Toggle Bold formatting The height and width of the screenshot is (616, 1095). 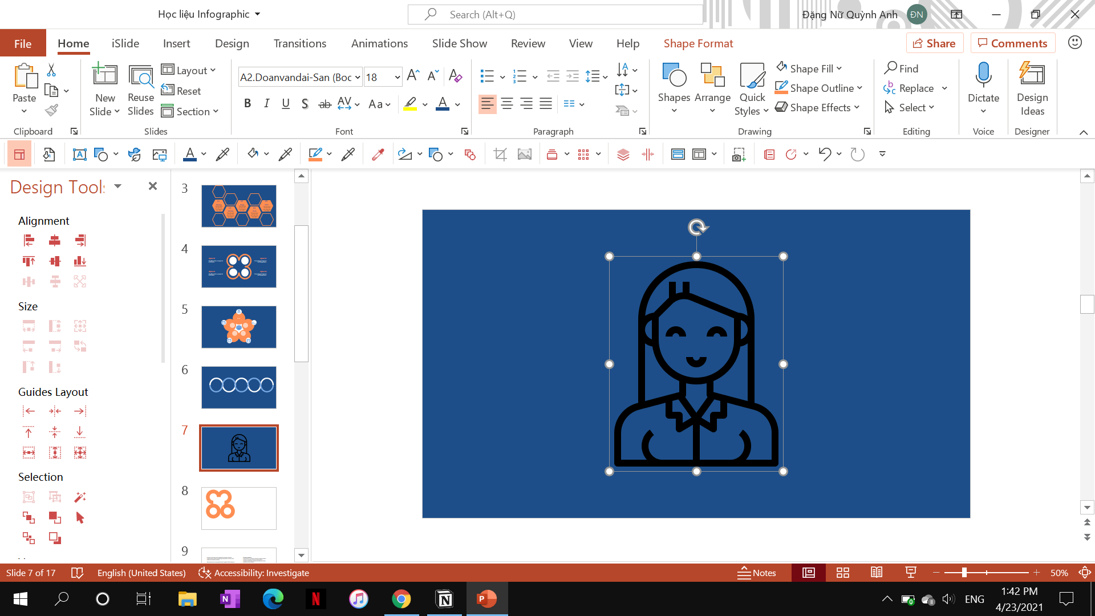(248, 104)
